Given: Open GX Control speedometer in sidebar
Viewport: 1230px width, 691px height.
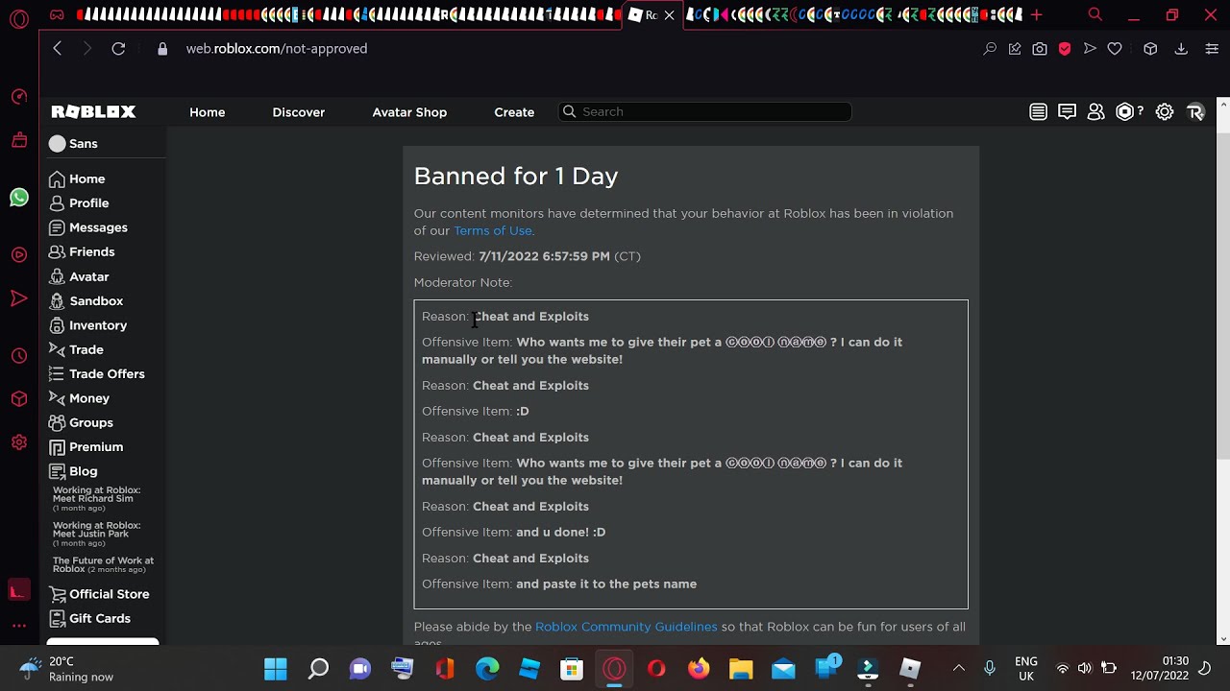Looking at the screenshot, I should [x=18, y=96].
